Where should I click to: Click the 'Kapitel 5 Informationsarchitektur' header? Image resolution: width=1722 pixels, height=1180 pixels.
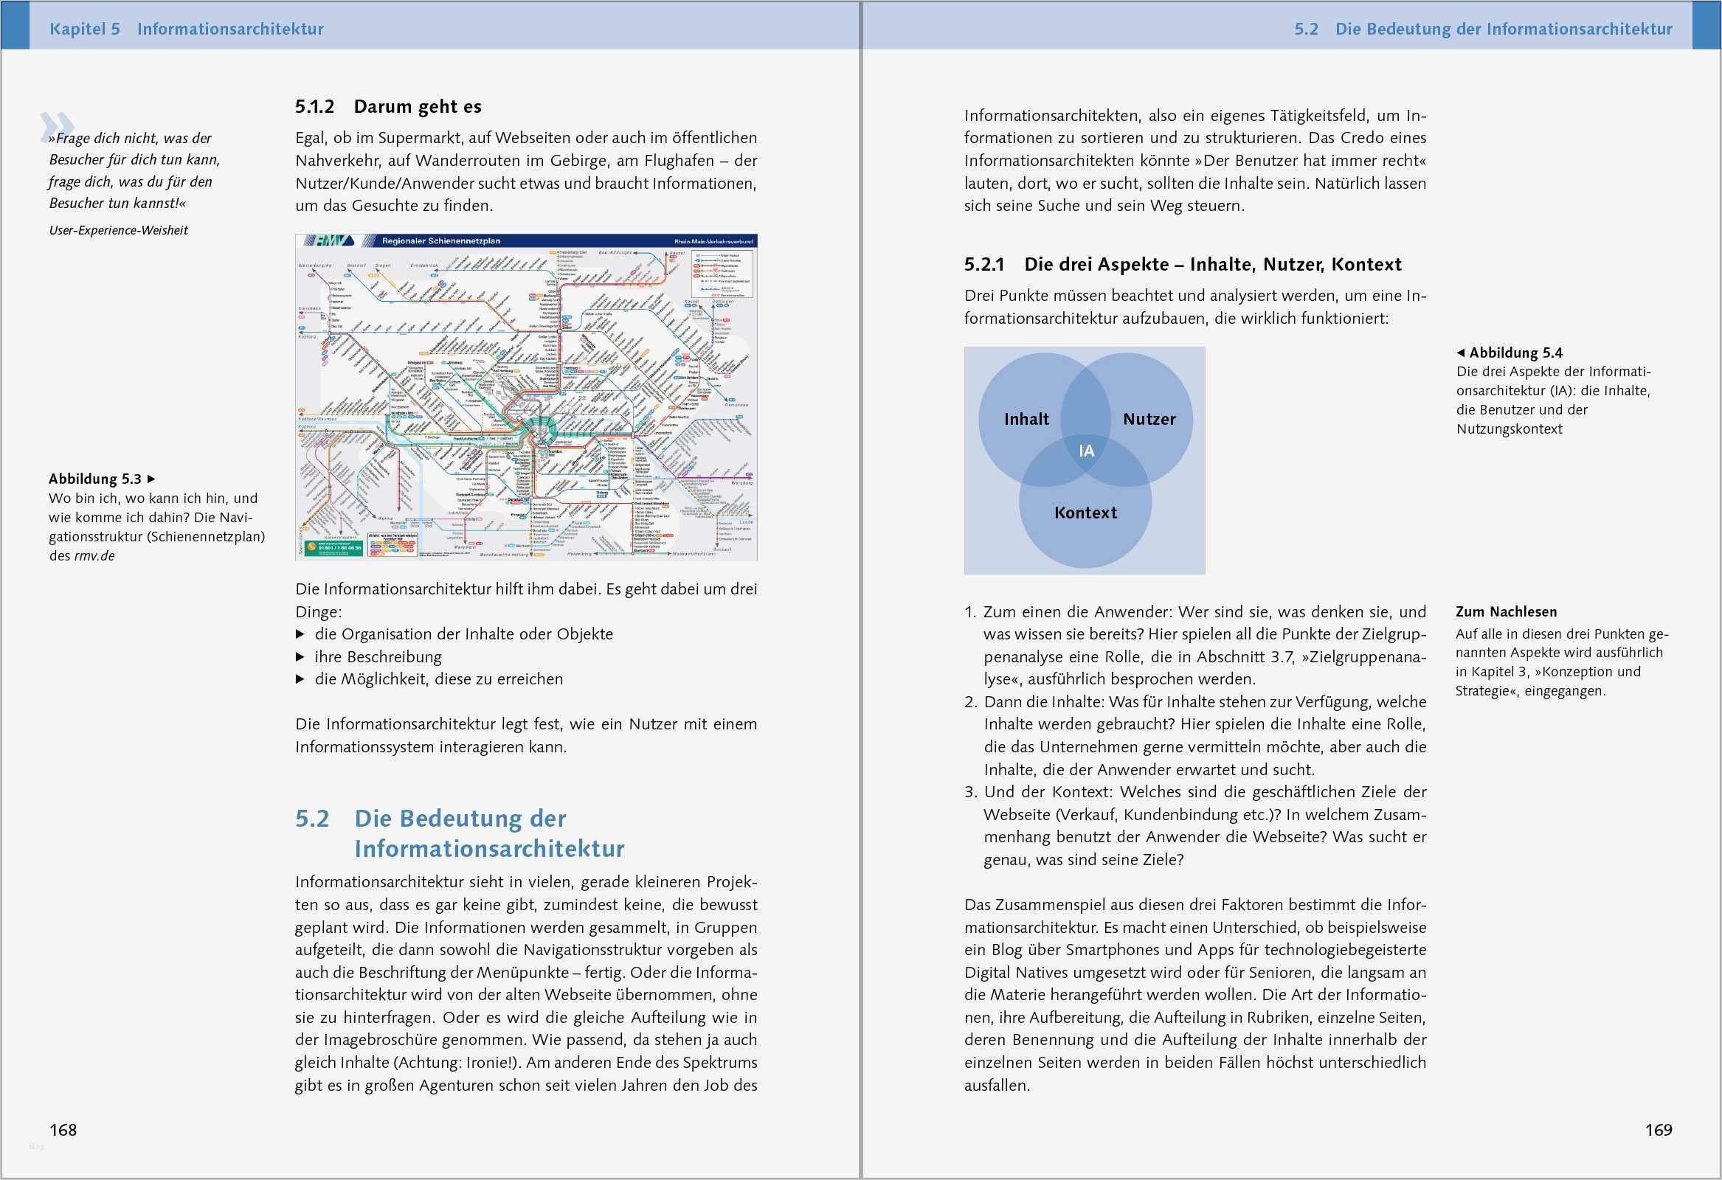click(x=186, y=29)
